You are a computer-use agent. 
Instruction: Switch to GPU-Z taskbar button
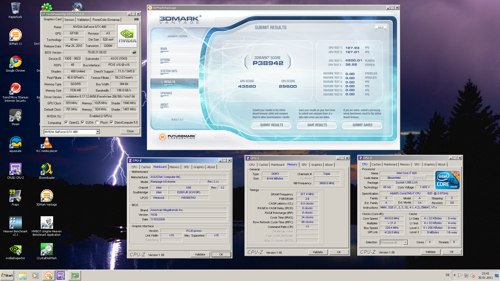[75, 276]
